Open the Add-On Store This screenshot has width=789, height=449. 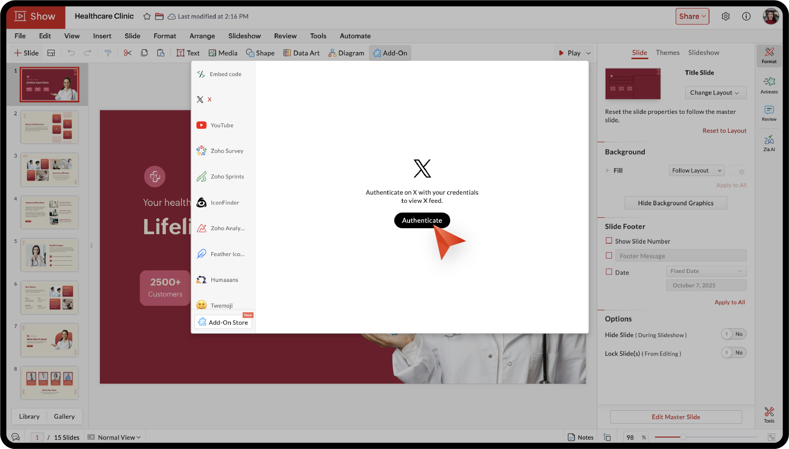click(x=223, y=322)
